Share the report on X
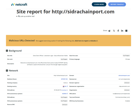 pyautogui.click(x=114, y=31)
